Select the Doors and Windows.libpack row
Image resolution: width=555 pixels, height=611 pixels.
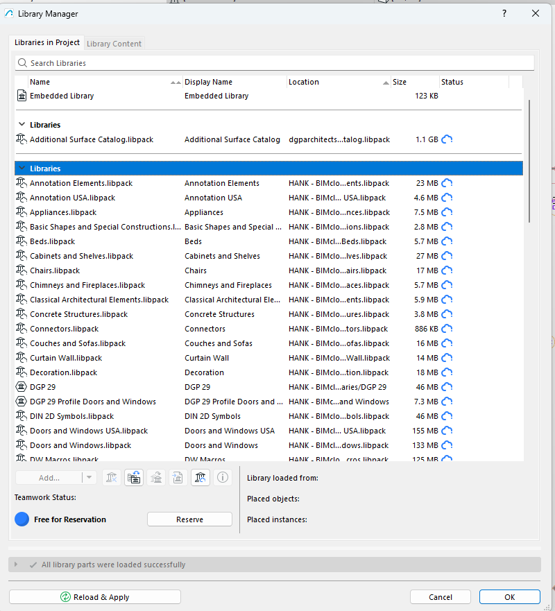(x=269, y=445)
